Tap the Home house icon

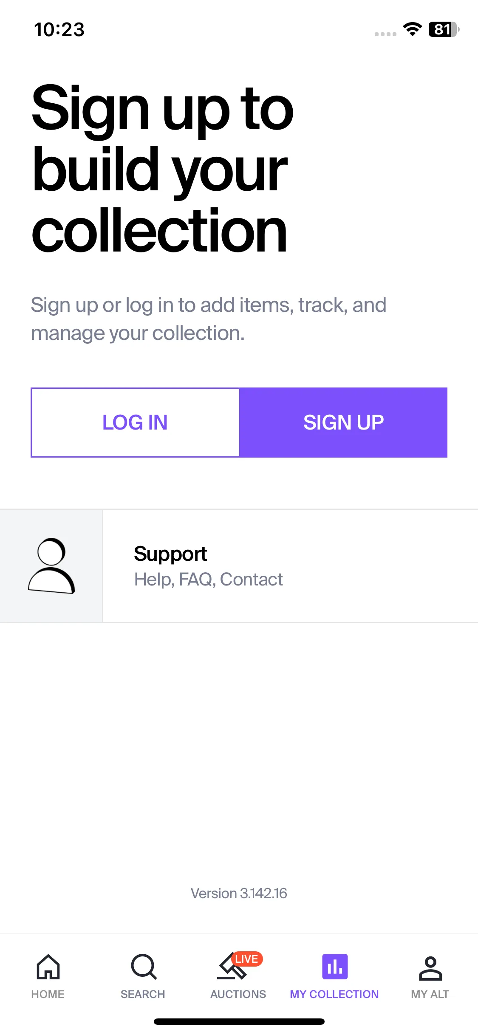coord(48,967)
